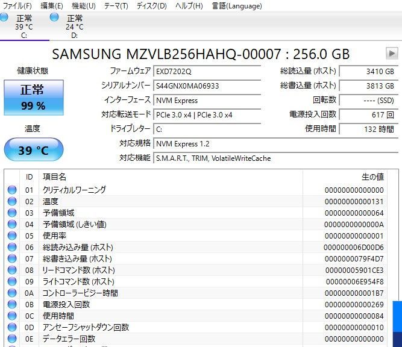Select the データエラー回数 item name

pos(69,339)
